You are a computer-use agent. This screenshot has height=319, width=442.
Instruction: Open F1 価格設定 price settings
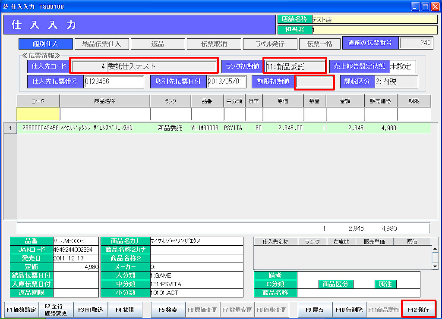[21, 310]
